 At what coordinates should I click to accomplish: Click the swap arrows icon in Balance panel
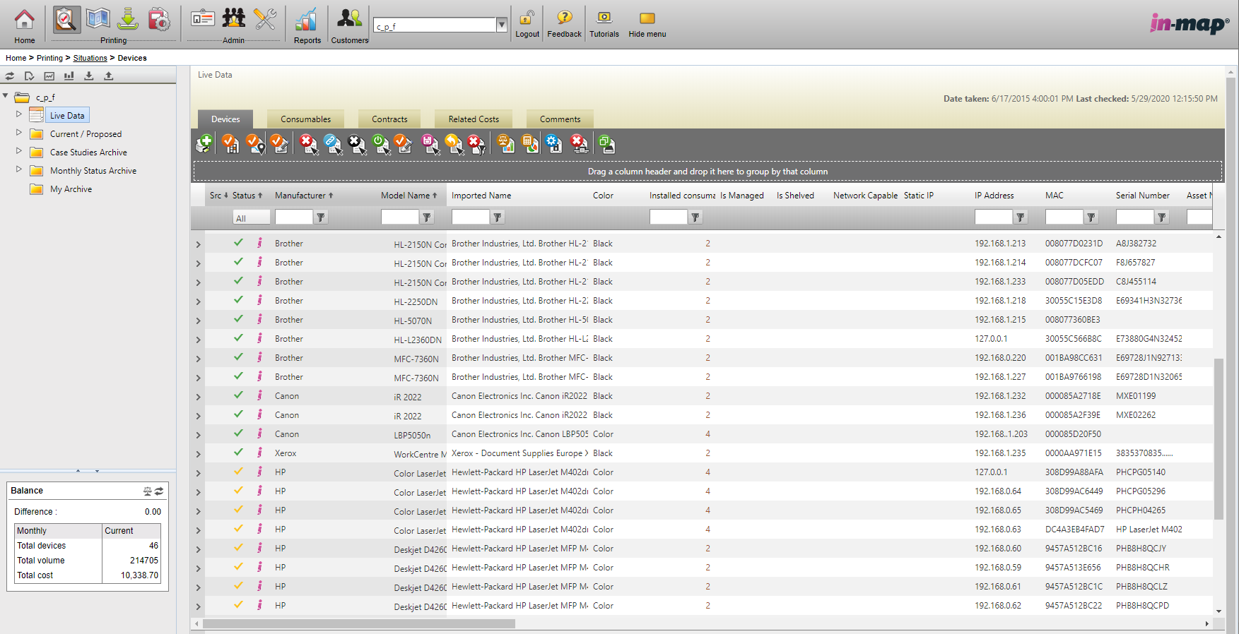tap(160, 491)
